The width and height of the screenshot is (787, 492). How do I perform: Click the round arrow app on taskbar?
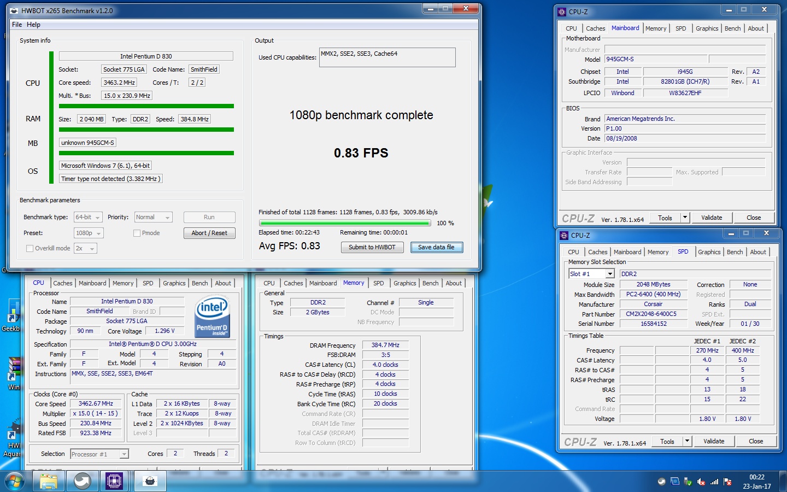pos(82,481)
